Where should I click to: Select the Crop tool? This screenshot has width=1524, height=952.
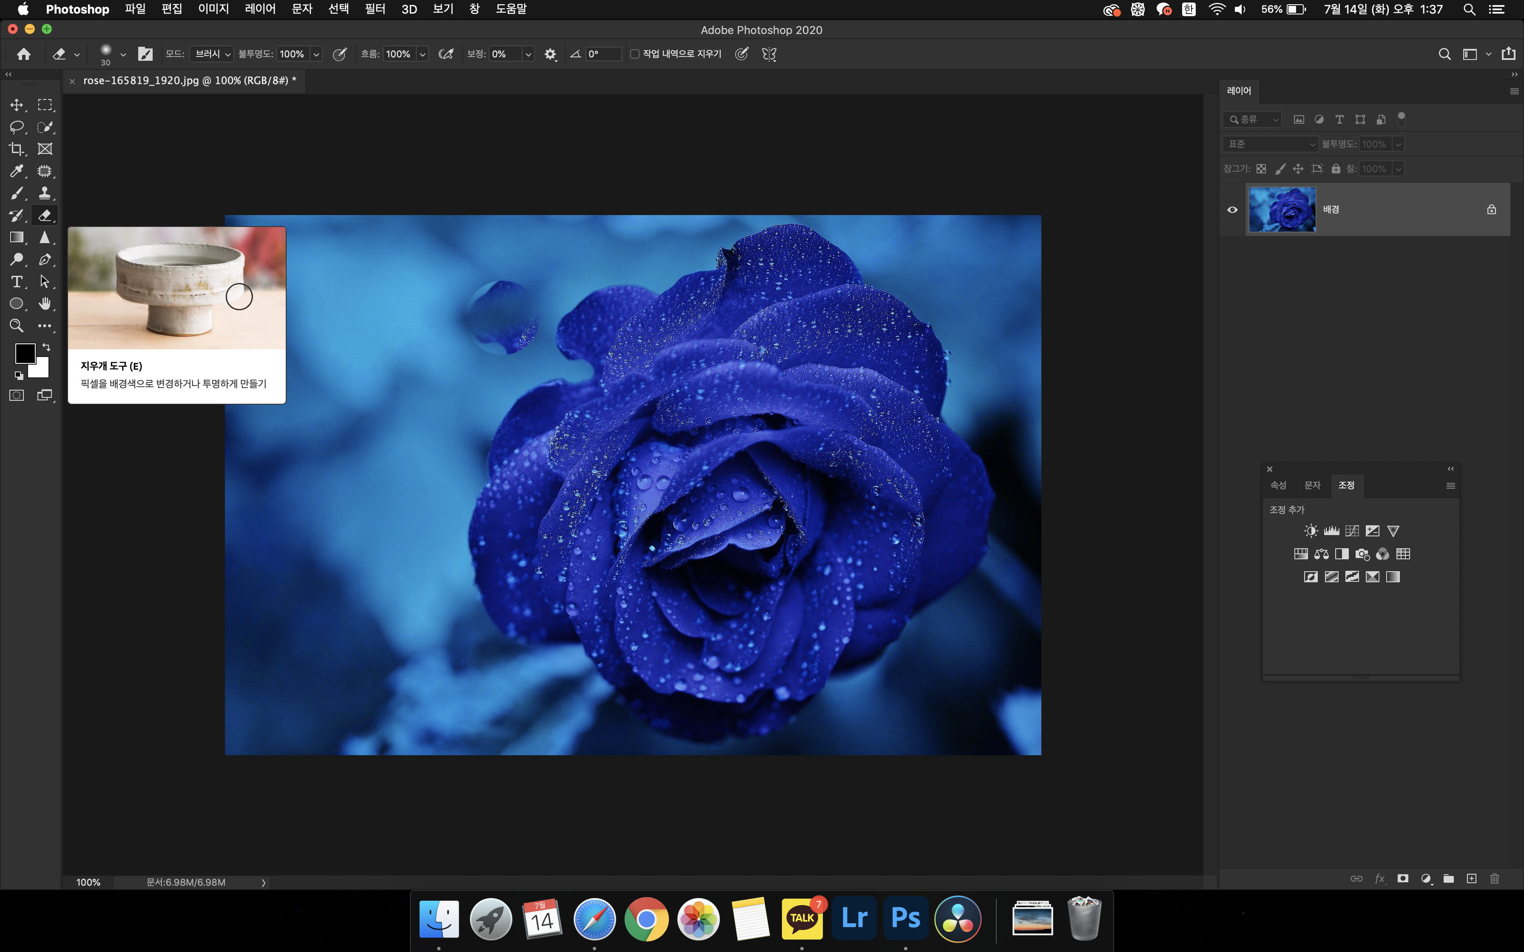pyautogui.click(x=17, y=149)
